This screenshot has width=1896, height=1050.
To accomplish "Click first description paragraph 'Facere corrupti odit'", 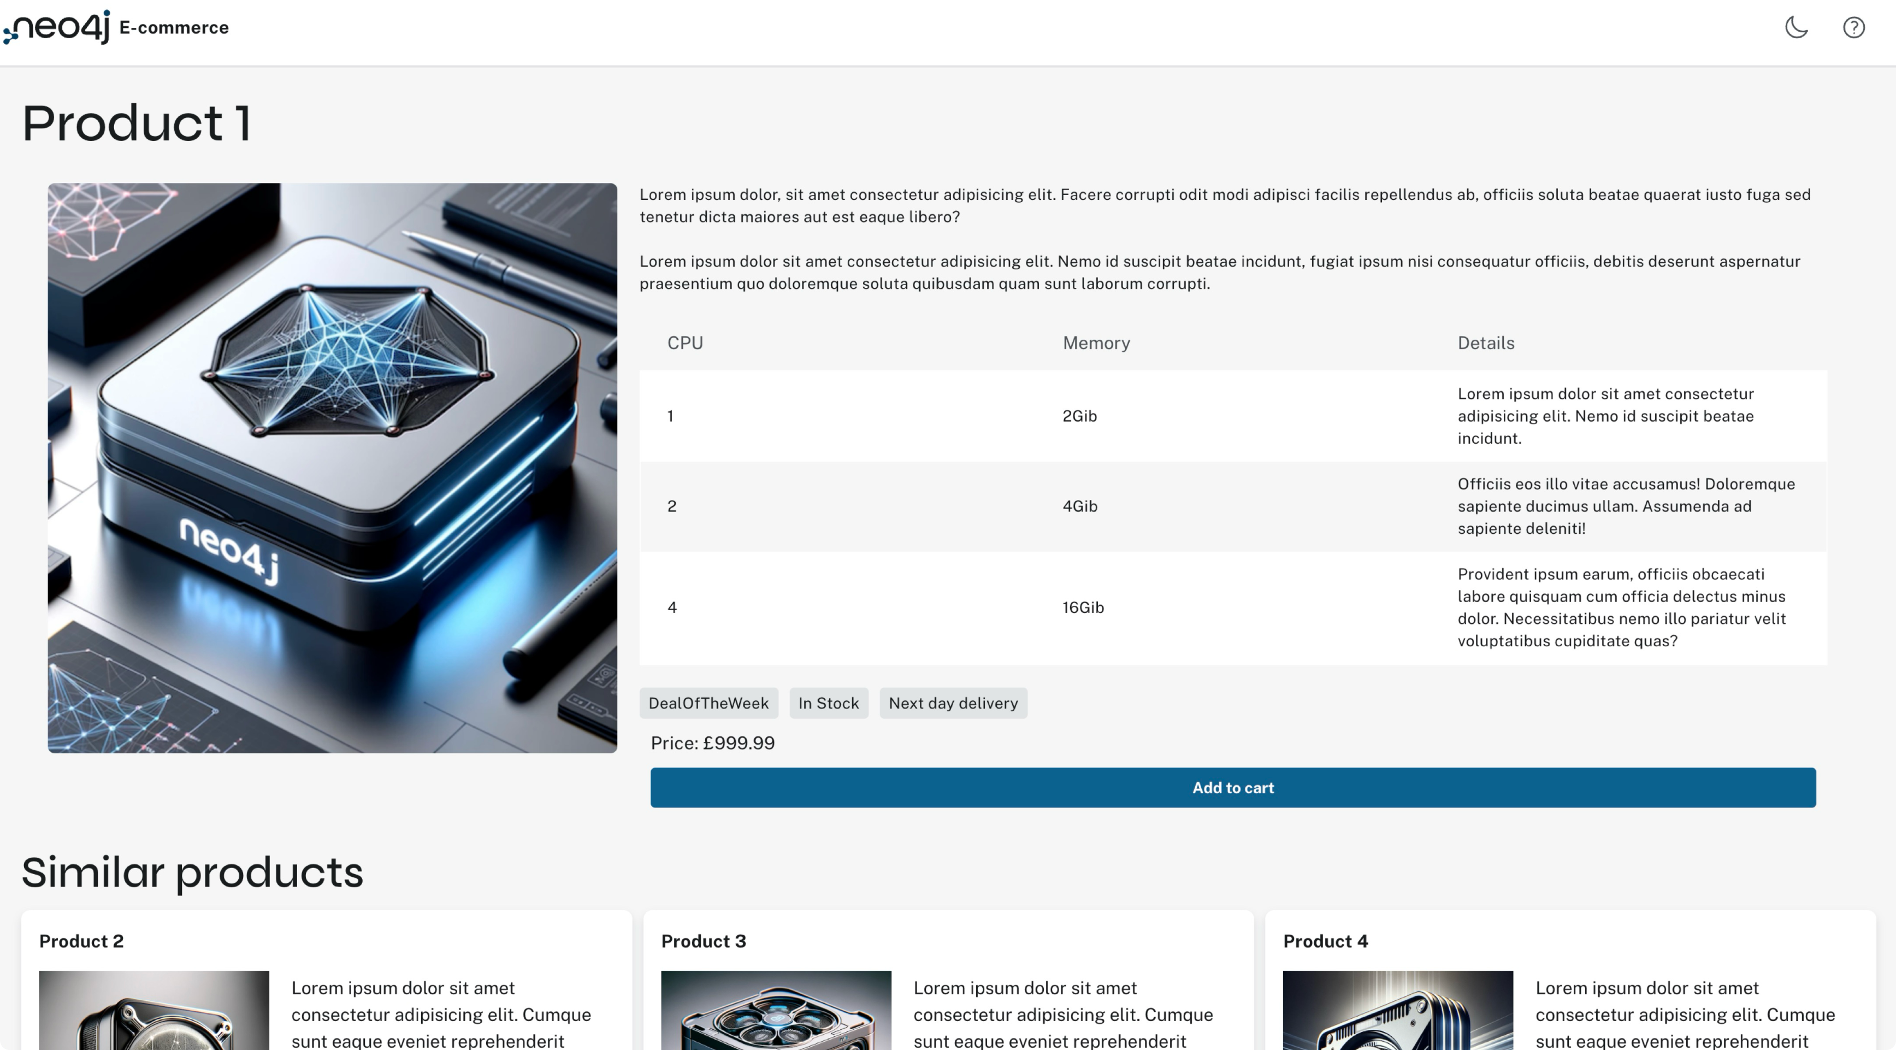I will point(1225,206).
